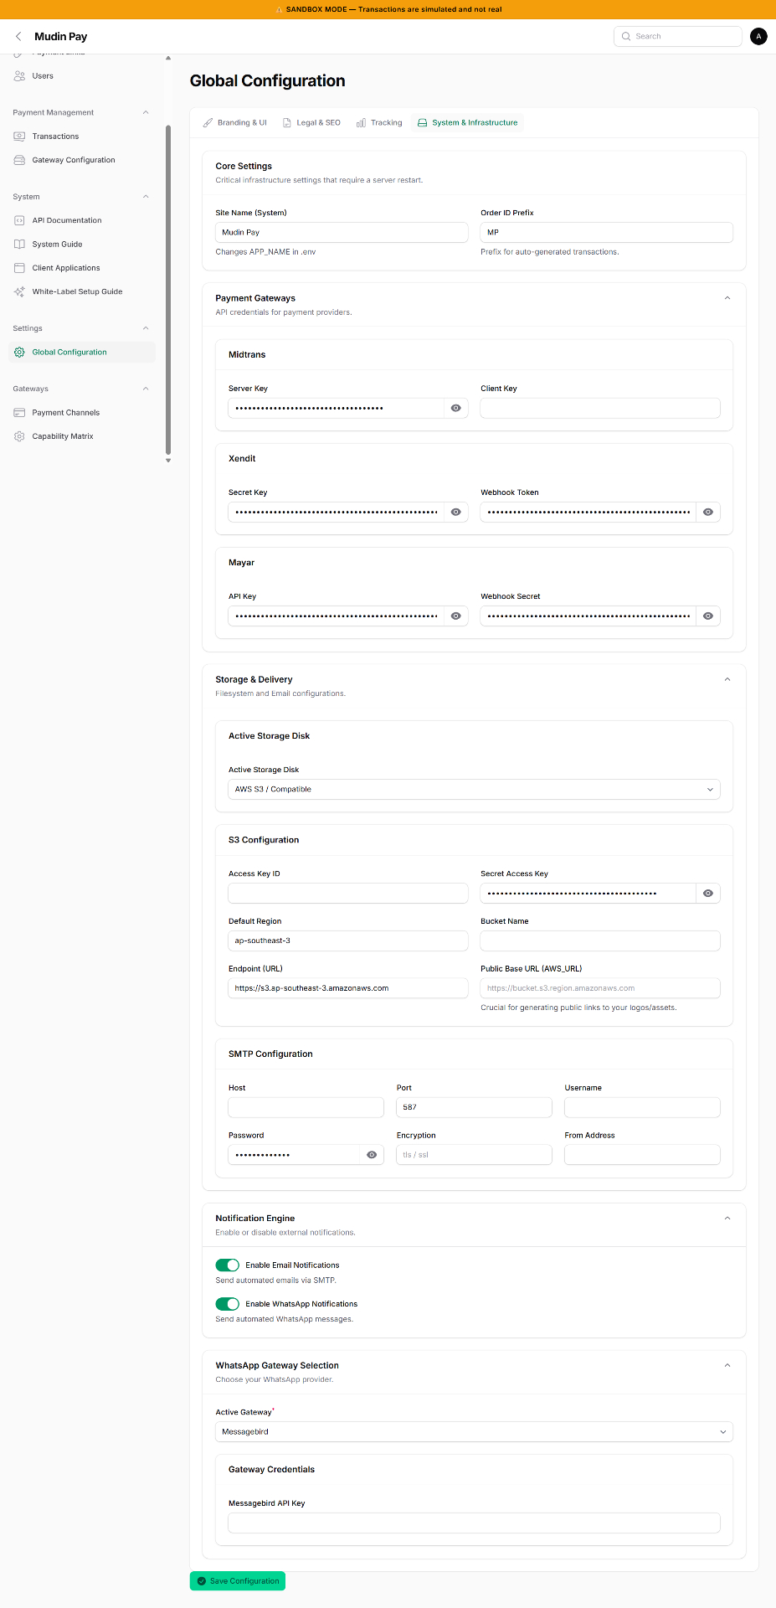Click the sidebar scroll up arrow
The height and width of the screenshot is (1608, 776).
pos(168,59)
